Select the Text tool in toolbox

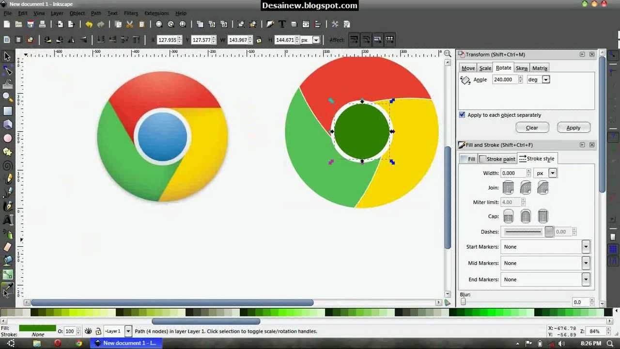pos(7,220)
